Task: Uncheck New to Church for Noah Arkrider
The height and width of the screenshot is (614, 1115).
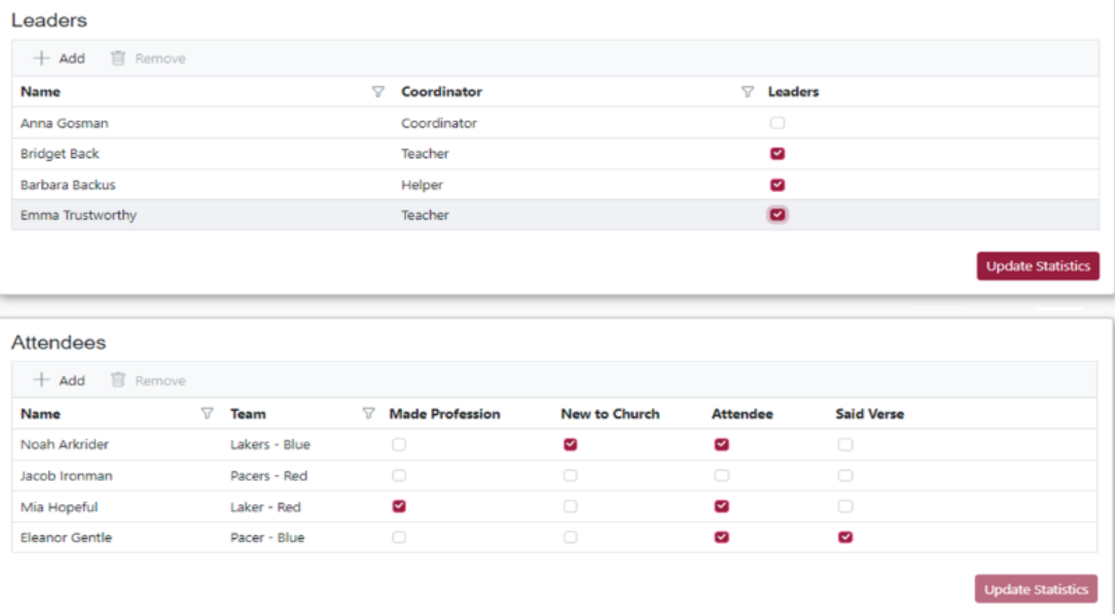Action: click(570, 445)
